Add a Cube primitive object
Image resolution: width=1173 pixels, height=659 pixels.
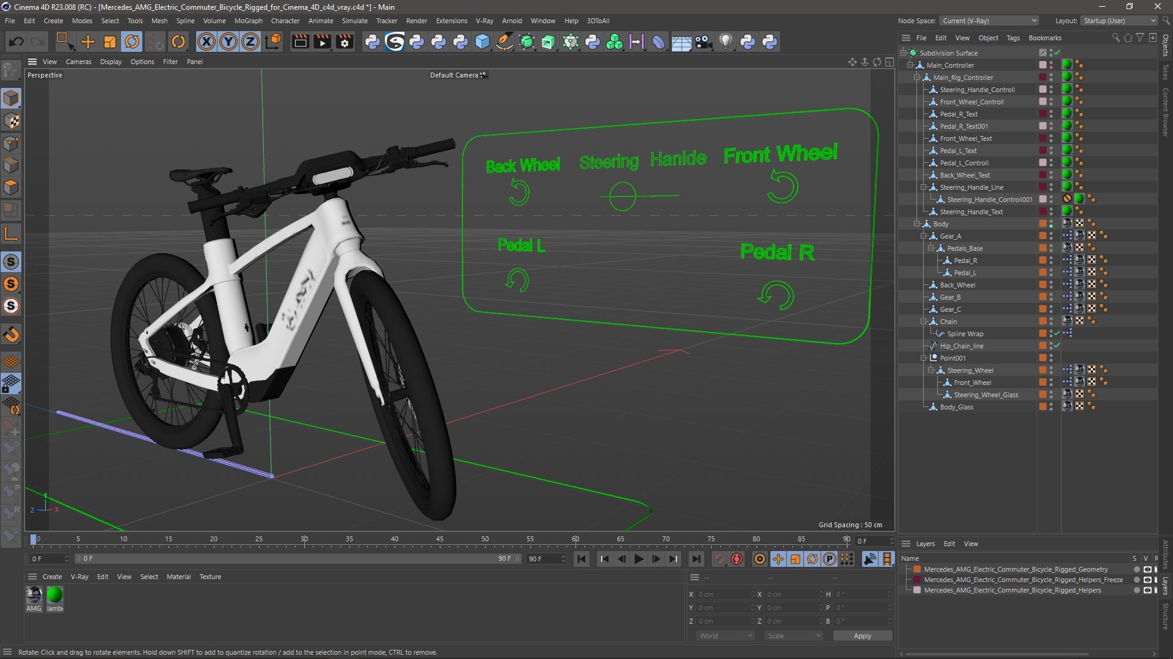tap(483, 41)
